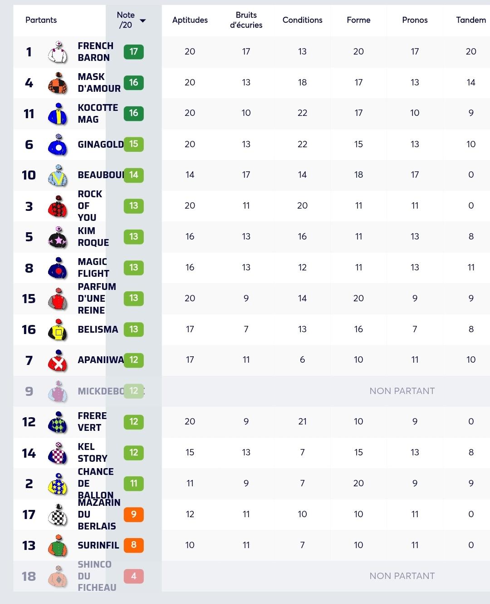Sort by the Forme column header
This screenshot has width=490, height=604.
pos(358,20)
